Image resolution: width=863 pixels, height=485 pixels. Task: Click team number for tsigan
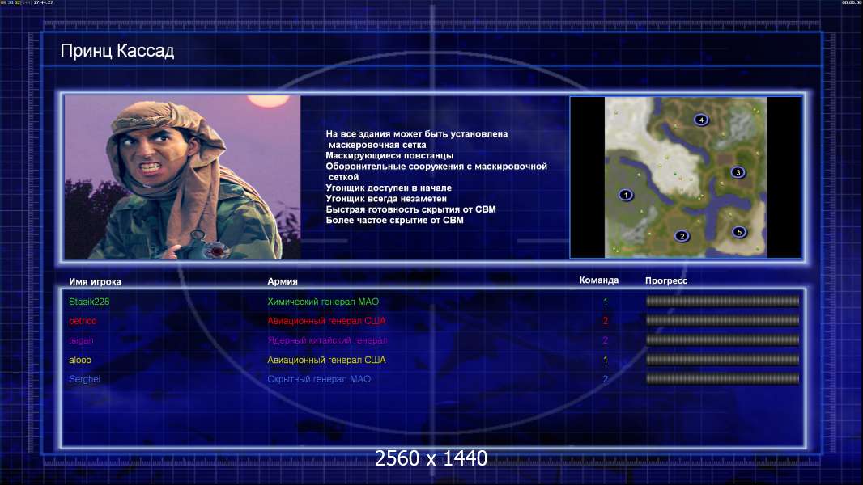coord(606,340)
